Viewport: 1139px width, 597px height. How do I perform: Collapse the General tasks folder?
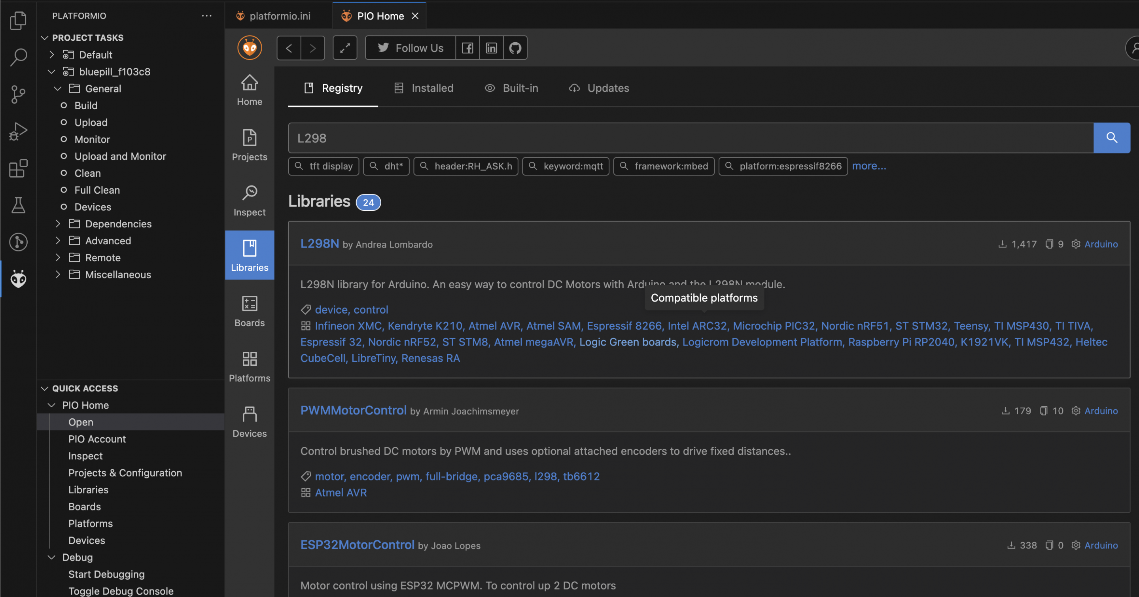(58, 89)
